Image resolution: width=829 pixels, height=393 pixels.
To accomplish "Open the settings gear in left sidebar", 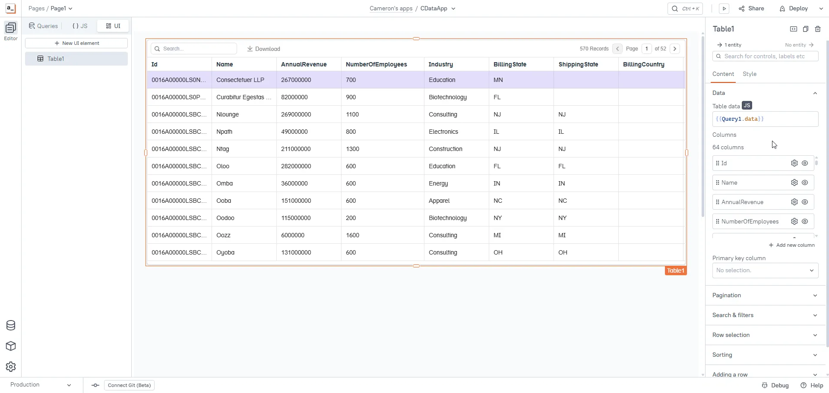I will click(11, 367).
